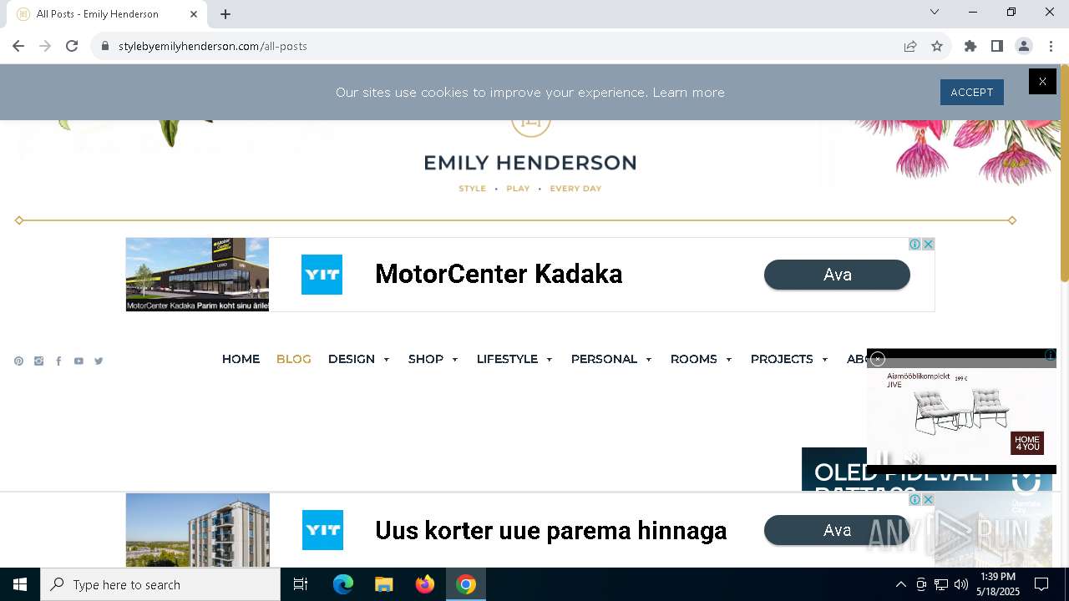
Task: Open File Explorer from taskbar
Action: coord(383,584)
